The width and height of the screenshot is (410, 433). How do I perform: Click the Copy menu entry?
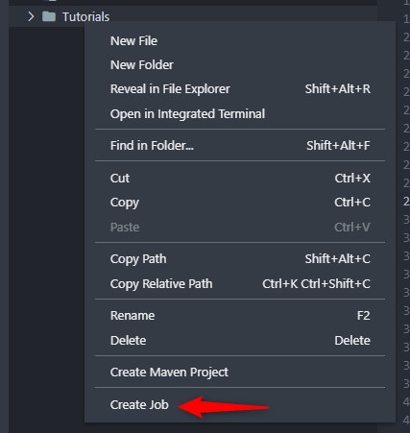tap(240, 203)
